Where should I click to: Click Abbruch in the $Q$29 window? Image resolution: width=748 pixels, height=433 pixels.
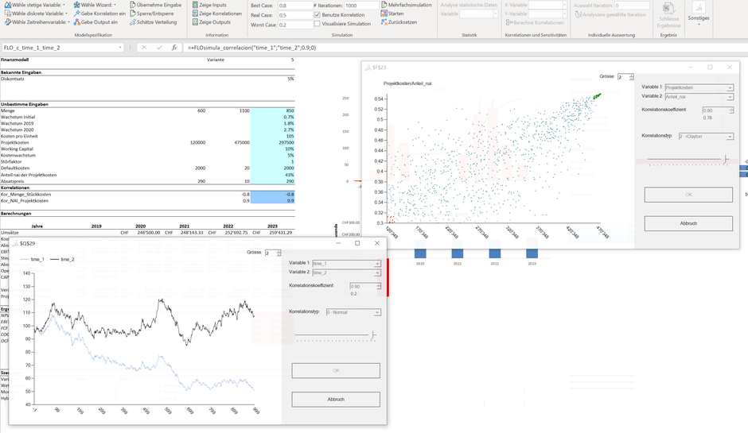(336, 399)
